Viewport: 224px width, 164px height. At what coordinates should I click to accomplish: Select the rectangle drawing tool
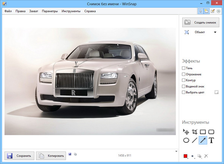pyautogui.click(x=203, y=132)
